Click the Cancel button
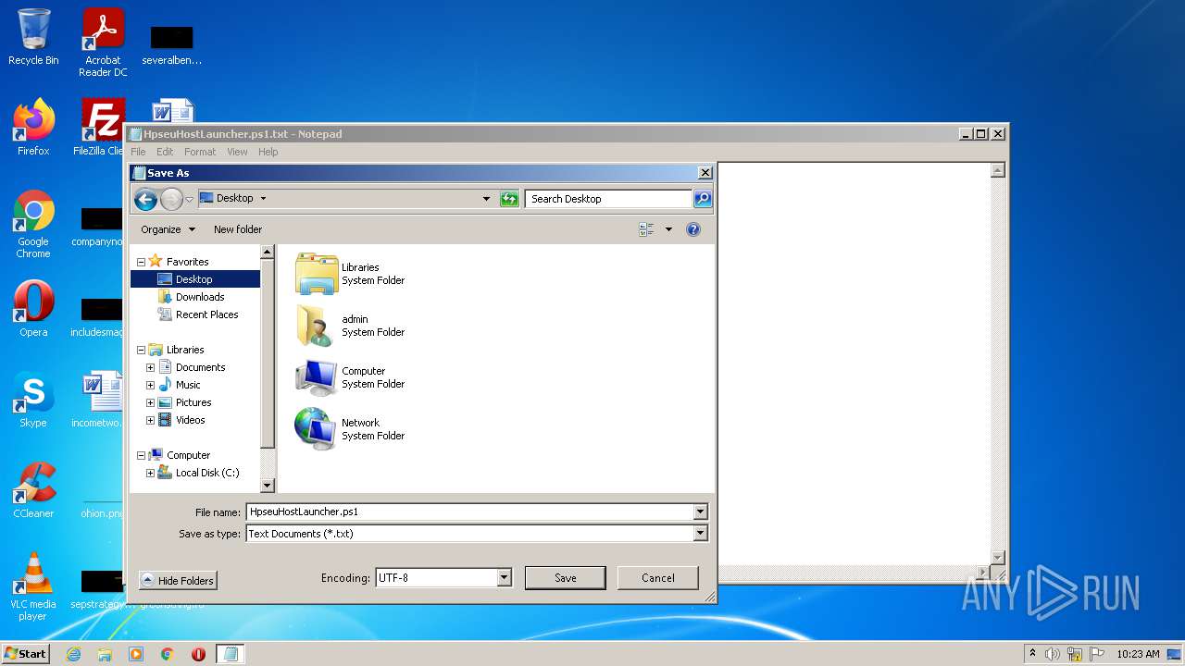Viewport: 1185px width, 666px height. tap(658, 578)
